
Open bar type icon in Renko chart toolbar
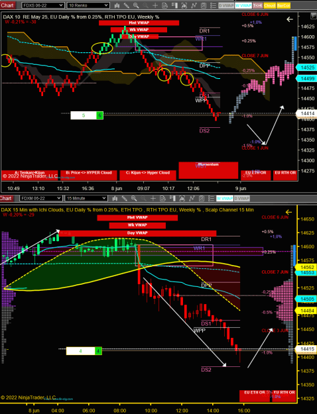[x=117, y=5]
